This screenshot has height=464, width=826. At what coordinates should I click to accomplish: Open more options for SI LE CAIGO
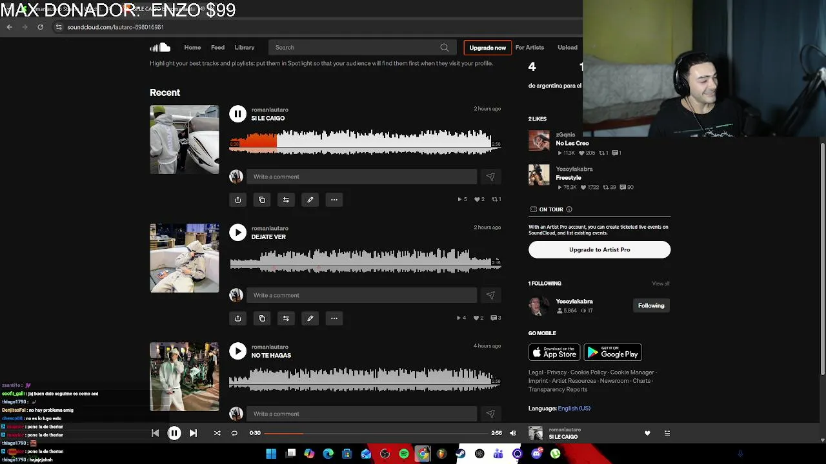coord(334,200)
